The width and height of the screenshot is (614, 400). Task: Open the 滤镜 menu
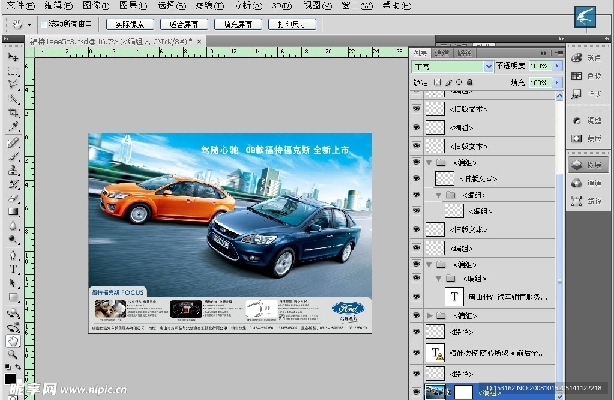tap(209, 5)
